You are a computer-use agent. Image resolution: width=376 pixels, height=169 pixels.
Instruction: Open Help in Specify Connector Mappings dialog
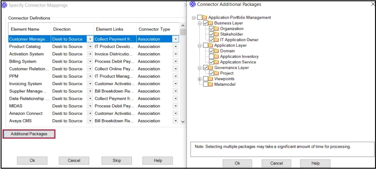click(x=158, y=160)
